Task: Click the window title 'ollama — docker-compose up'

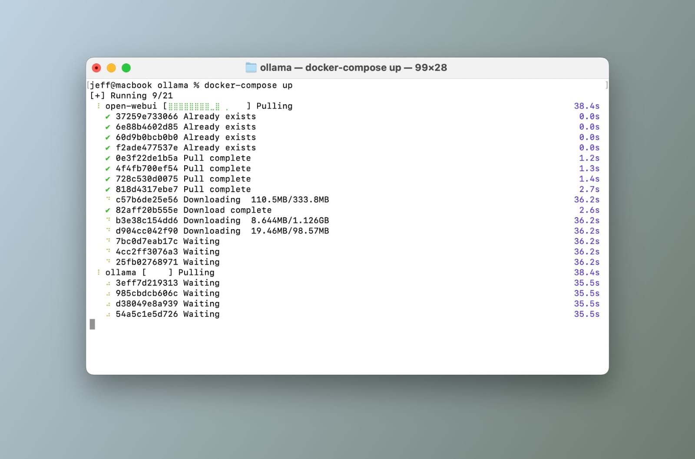Action: 331,68
